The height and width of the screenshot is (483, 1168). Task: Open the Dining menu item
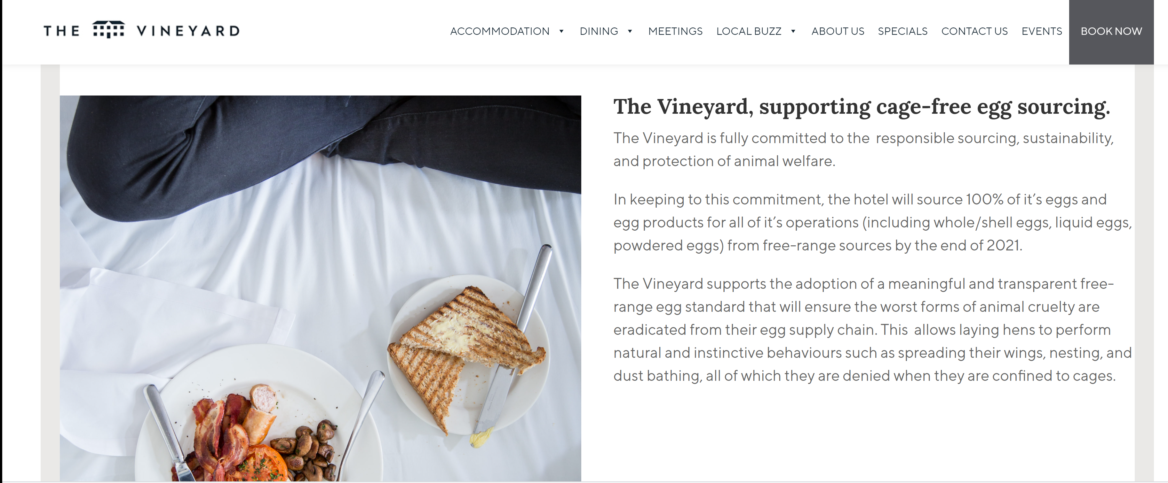coord(599,31)
